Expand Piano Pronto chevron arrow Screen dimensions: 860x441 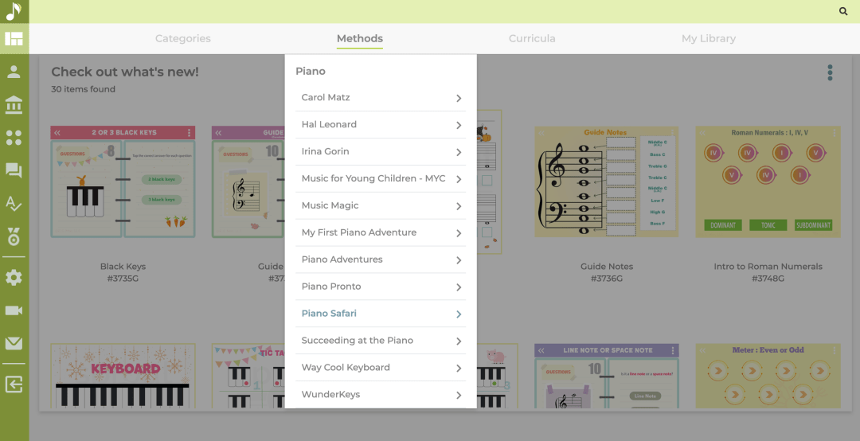pyautogui.click(x=459, y=287)
